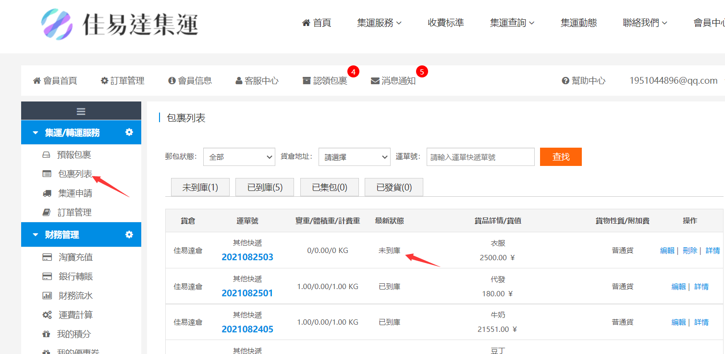Click the red 5 badge on 消息通知
Screen dimensions: 725x354
(422, 72)
